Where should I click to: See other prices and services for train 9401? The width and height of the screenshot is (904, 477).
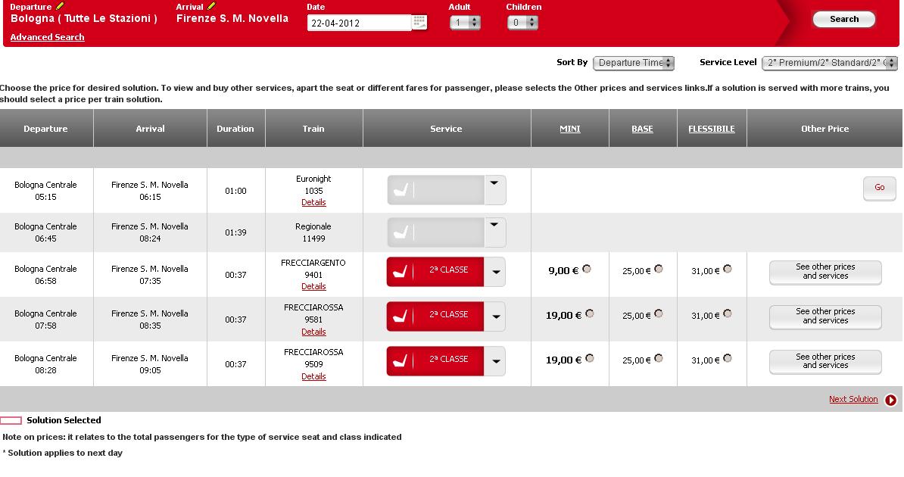tap(825, 272)
